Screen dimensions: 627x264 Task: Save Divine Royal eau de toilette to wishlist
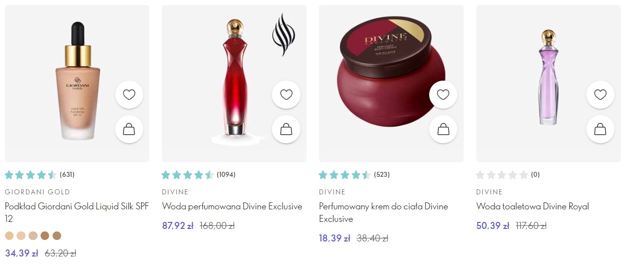(600, 95)
